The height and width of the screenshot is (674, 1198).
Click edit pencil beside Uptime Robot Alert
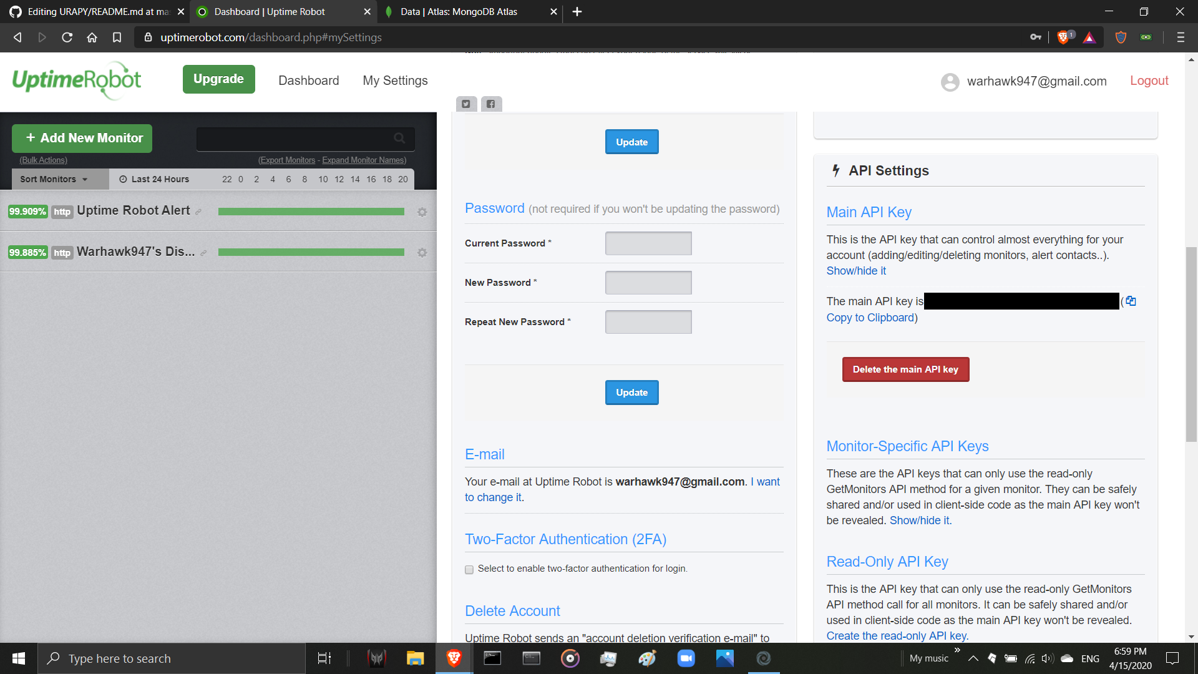[198, 212]
